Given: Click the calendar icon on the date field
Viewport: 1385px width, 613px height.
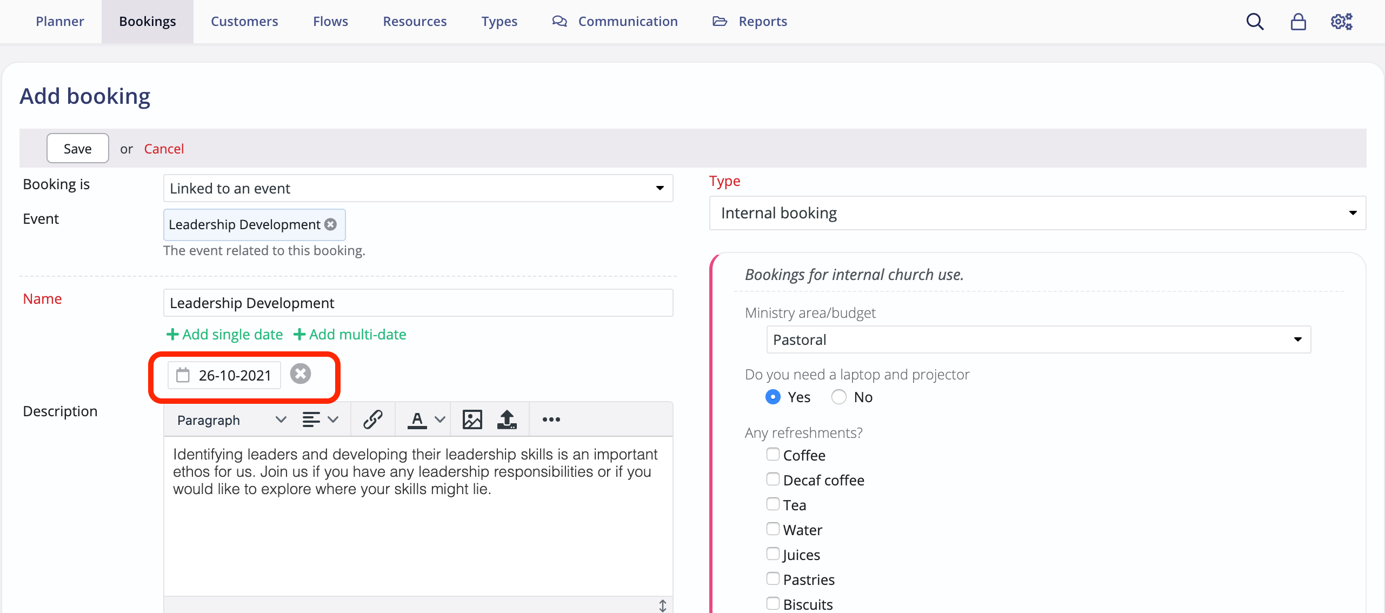Looking at the screenshot, I should click(x=184, y=375).
